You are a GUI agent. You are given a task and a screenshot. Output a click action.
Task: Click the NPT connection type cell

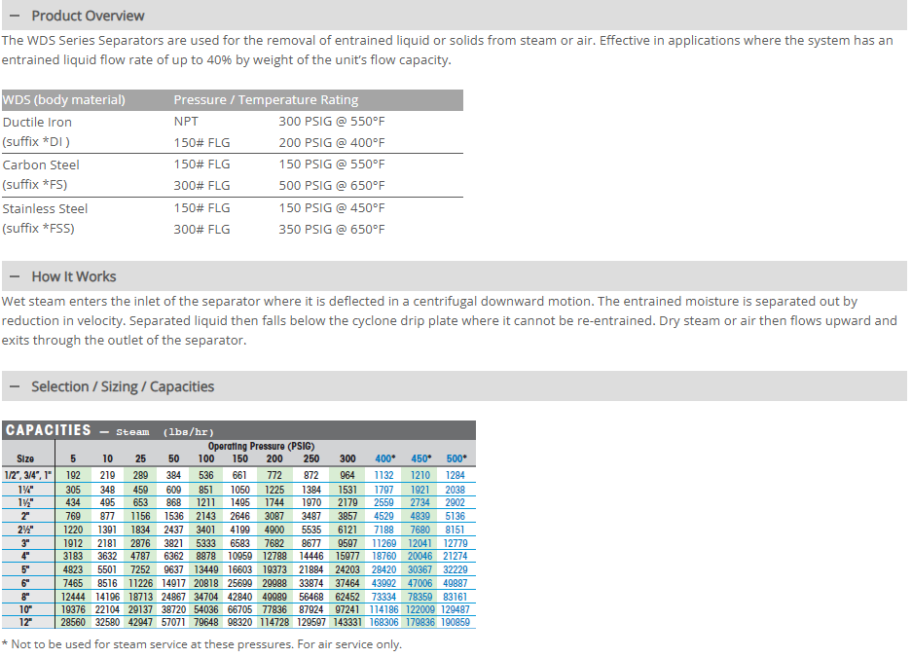[186, 122]
